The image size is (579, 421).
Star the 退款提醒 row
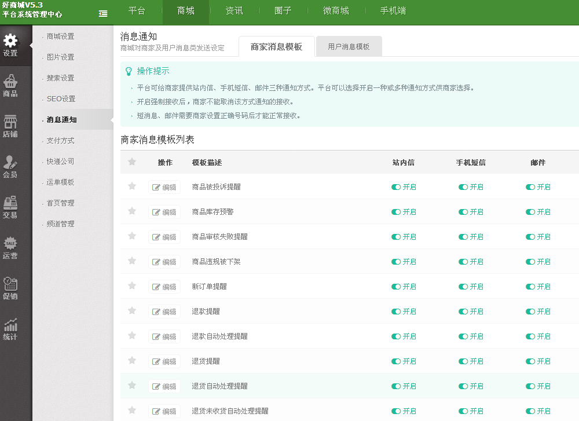(132, 310)
